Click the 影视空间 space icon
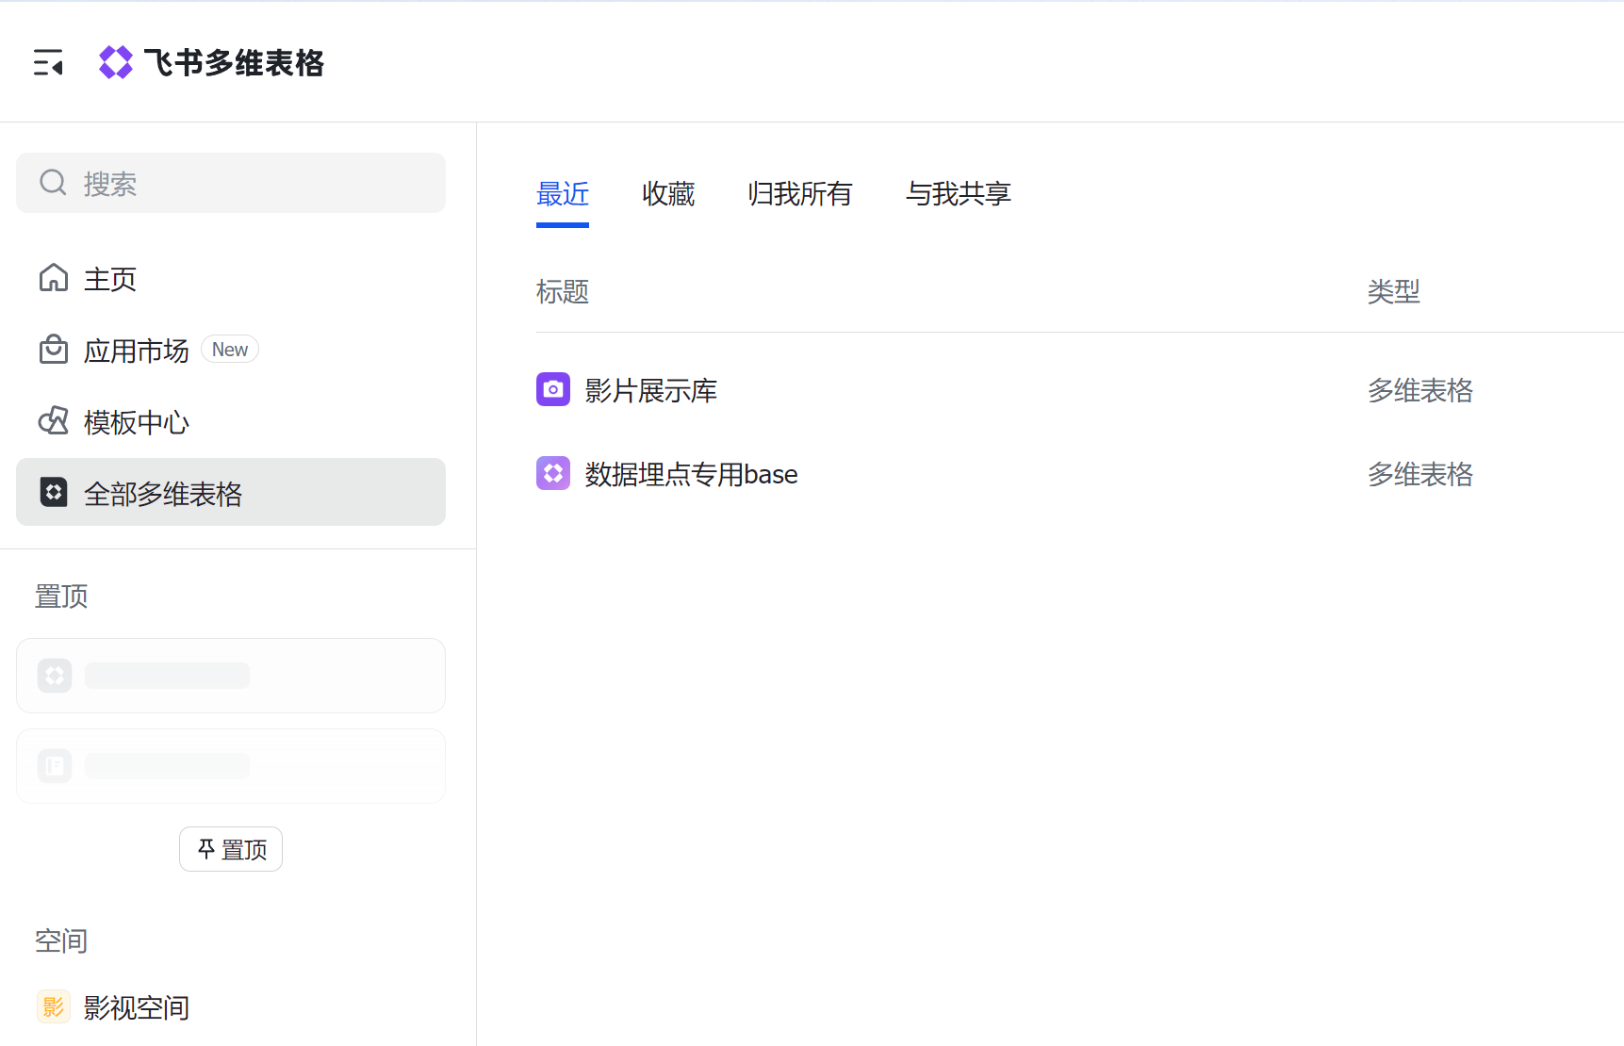Screen dimensions: 1624x1046 coord(54,1006)
